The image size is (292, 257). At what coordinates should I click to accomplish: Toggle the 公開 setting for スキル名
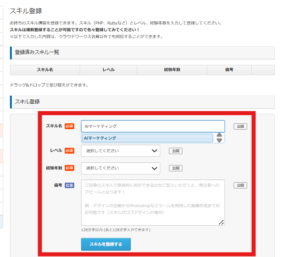240,126
